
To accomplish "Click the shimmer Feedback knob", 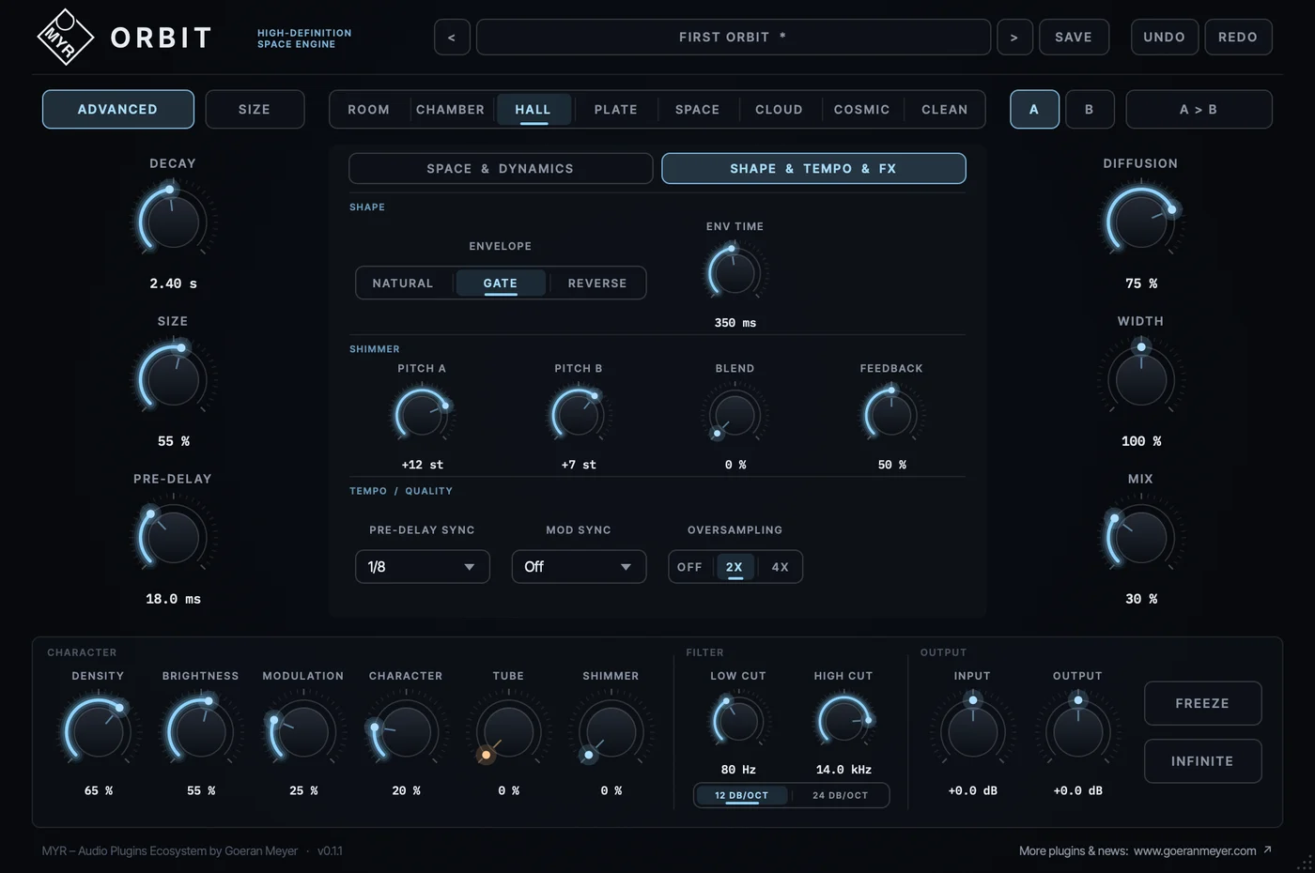I will click(x=890, y=415).
